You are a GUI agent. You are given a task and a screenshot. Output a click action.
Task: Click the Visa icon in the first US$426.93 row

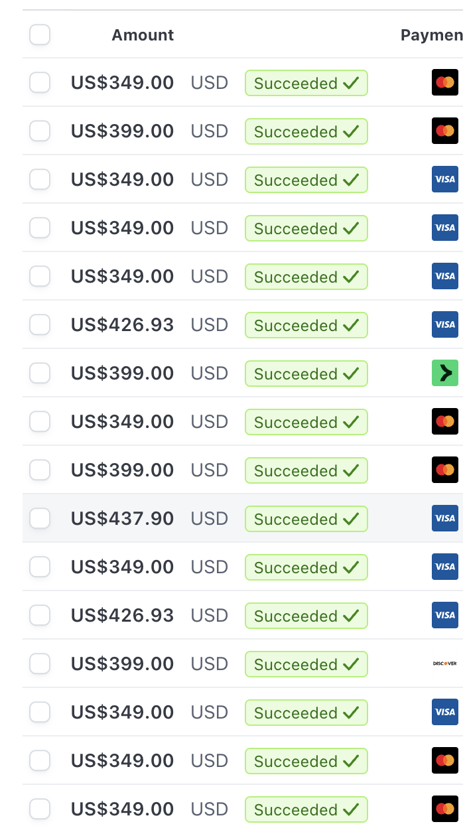coord(444,324)
